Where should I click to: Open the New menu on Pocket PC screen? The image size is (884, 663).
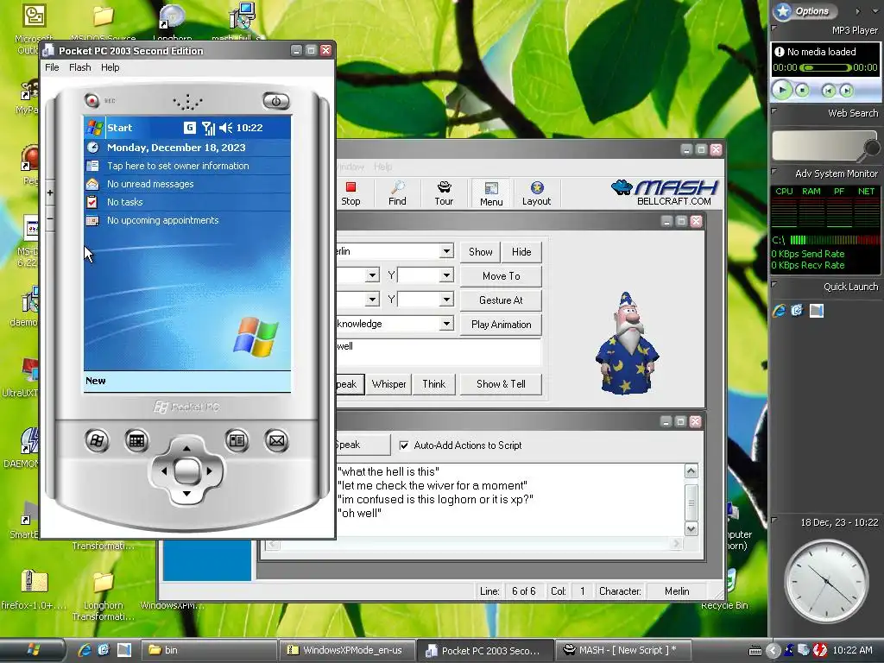95,381
